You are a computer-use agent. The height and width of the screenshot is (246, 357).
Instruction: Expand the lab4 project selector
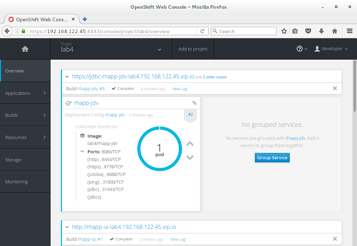coord(111,49)
